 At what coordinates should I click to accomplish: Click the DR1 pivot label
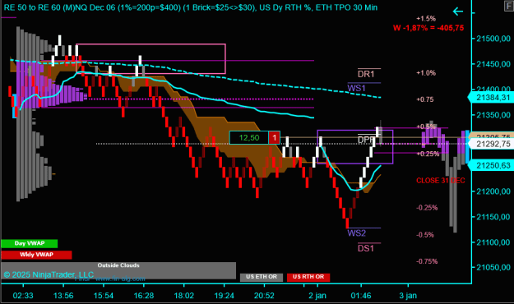coord(366,74)
